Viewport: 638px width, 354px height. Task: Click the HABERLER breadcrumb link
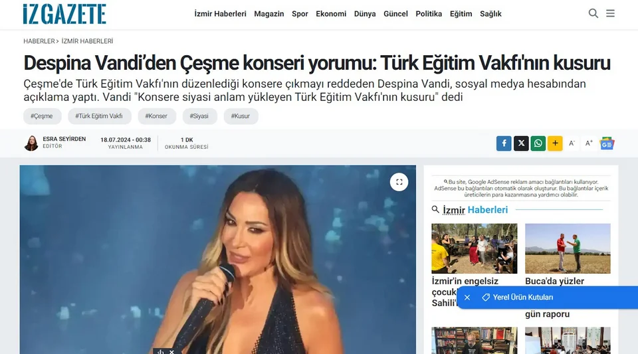[x=39, y=41]
